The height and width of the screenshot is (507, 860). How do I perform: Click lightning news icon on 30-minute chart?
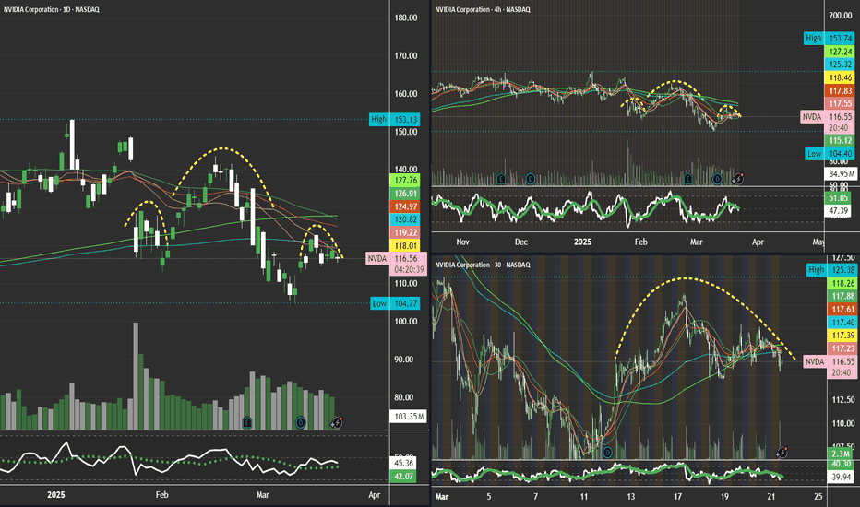[x=782, y=453]
